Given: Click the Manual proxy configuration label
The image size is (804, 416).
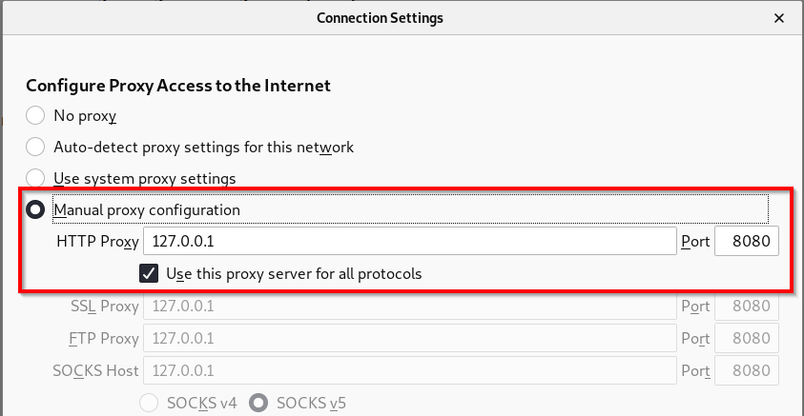Looking at the screenshot, I should (x=147, y=209).
